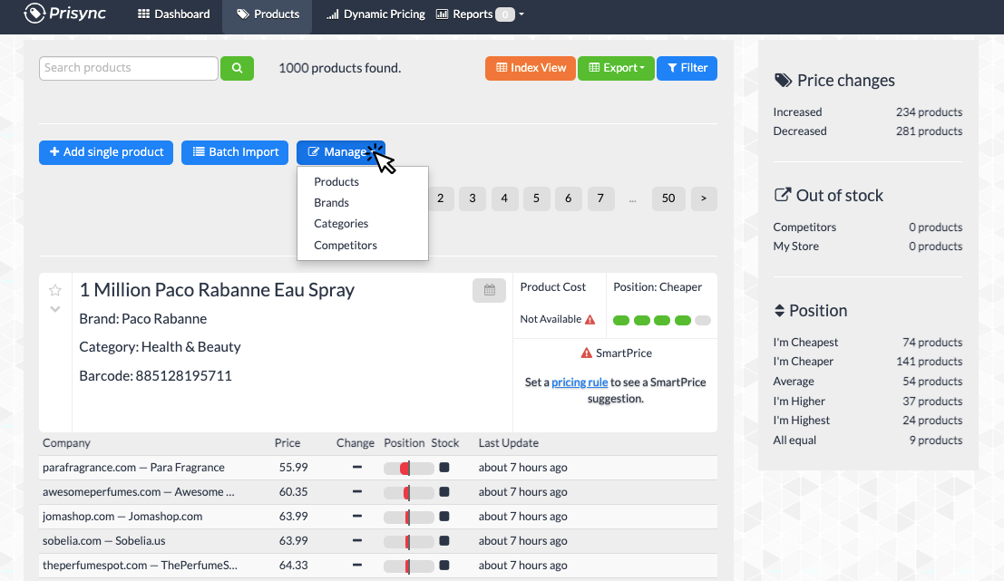Image resolution: width=1004 pixels, height=581 pixels.
Task: Click the All equal 9 products row
Action: point(868,441)
